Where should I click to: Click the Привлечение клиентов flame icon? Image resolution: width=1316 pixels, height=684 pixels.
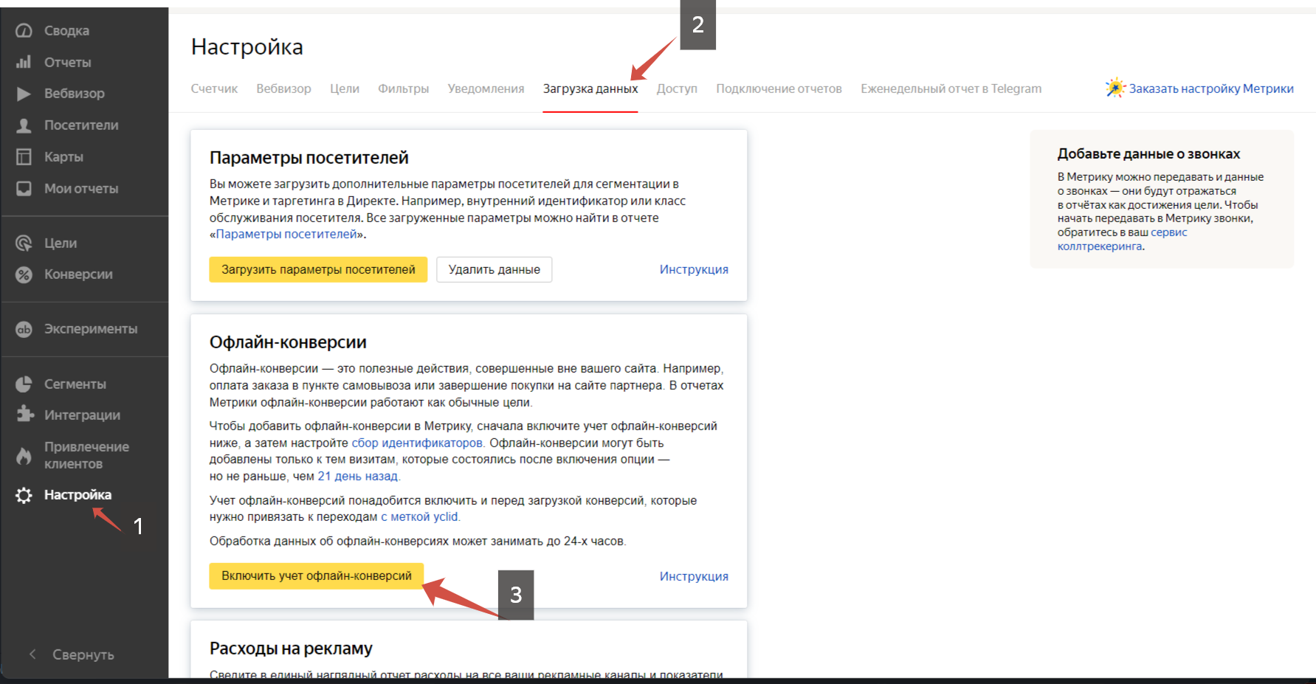click(24, 455)
